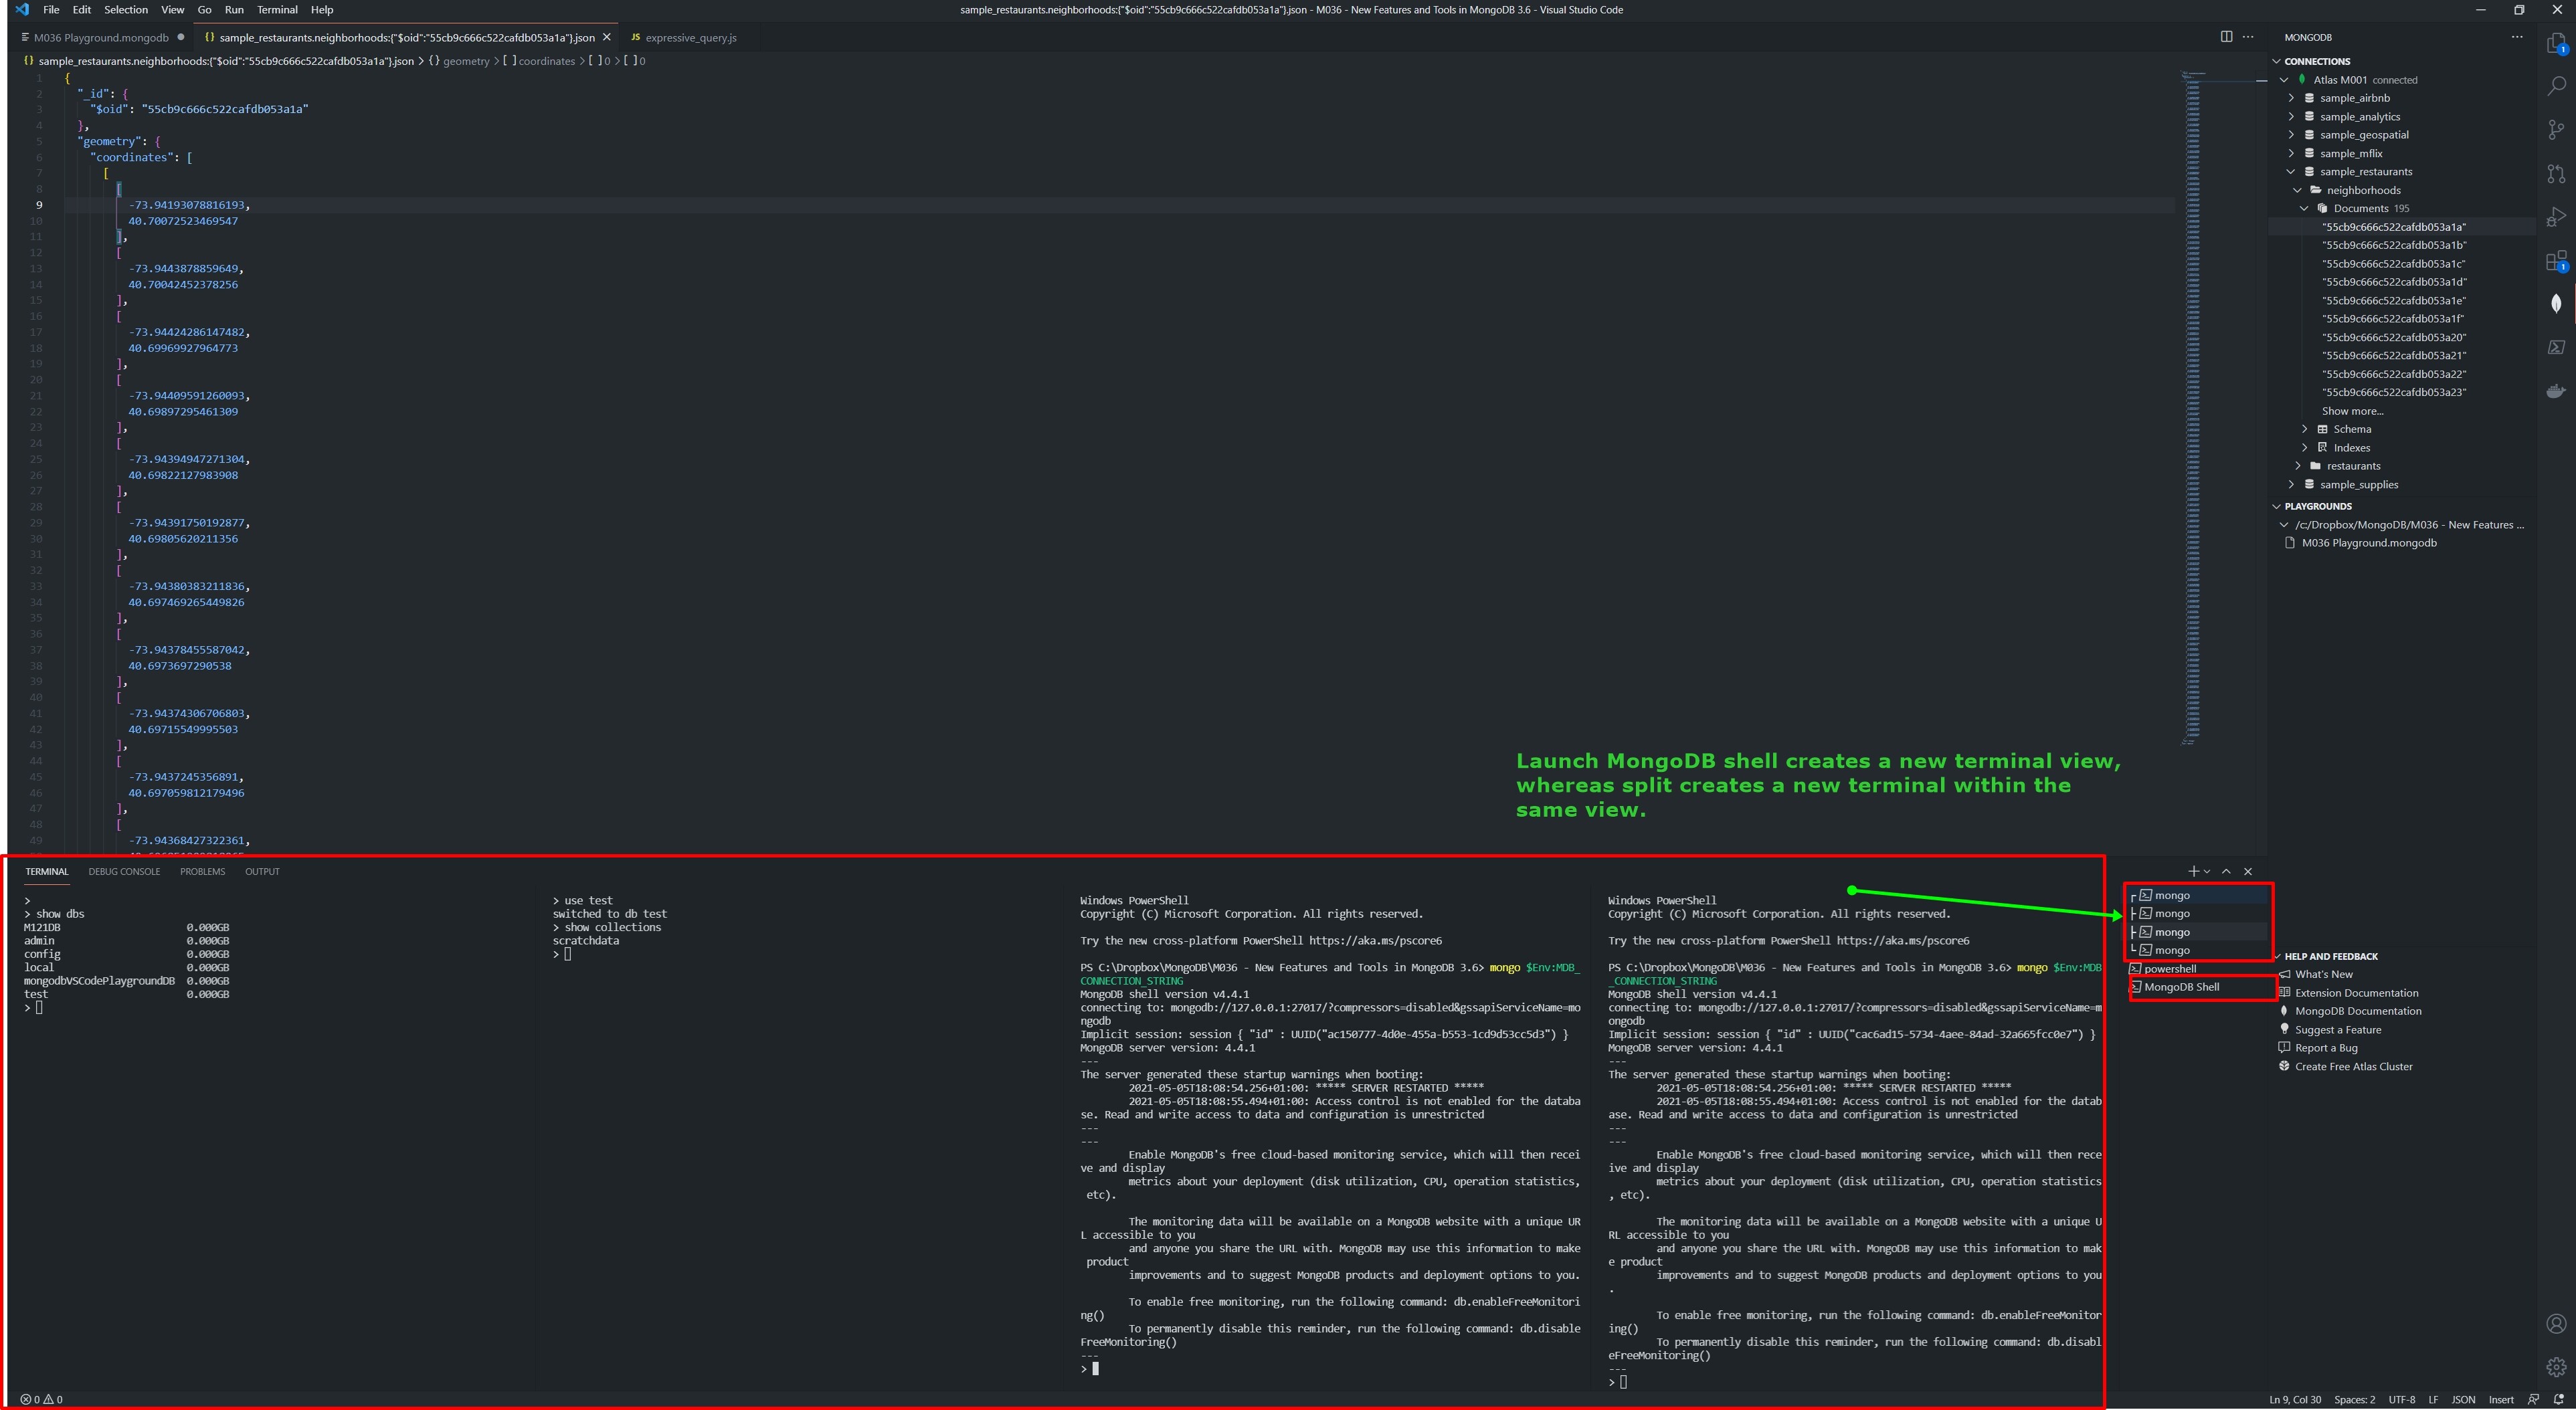Expand the sample_mflix database node
This screenshot has height=1410, width=2576.
click(2291, 153)
